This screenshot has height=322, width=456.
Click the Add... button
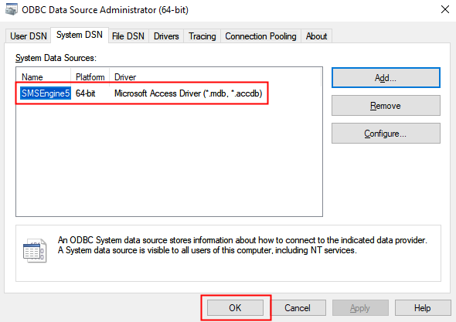tap(386, 77)
